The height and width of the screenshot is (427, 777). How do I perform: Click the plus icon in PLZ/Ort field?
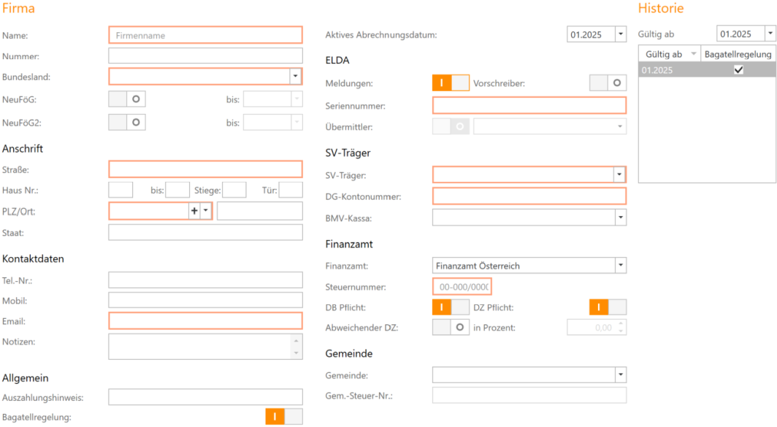[x=194, y=211]
